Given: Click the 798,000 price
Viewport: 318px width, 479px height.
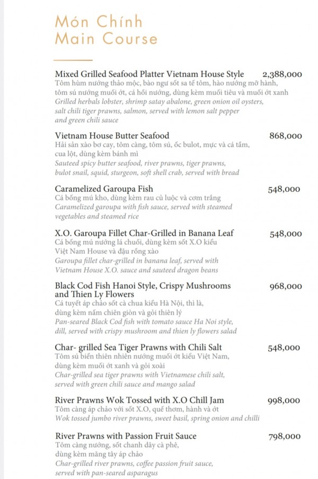Looking at the screenshot, I should point(285,437).
